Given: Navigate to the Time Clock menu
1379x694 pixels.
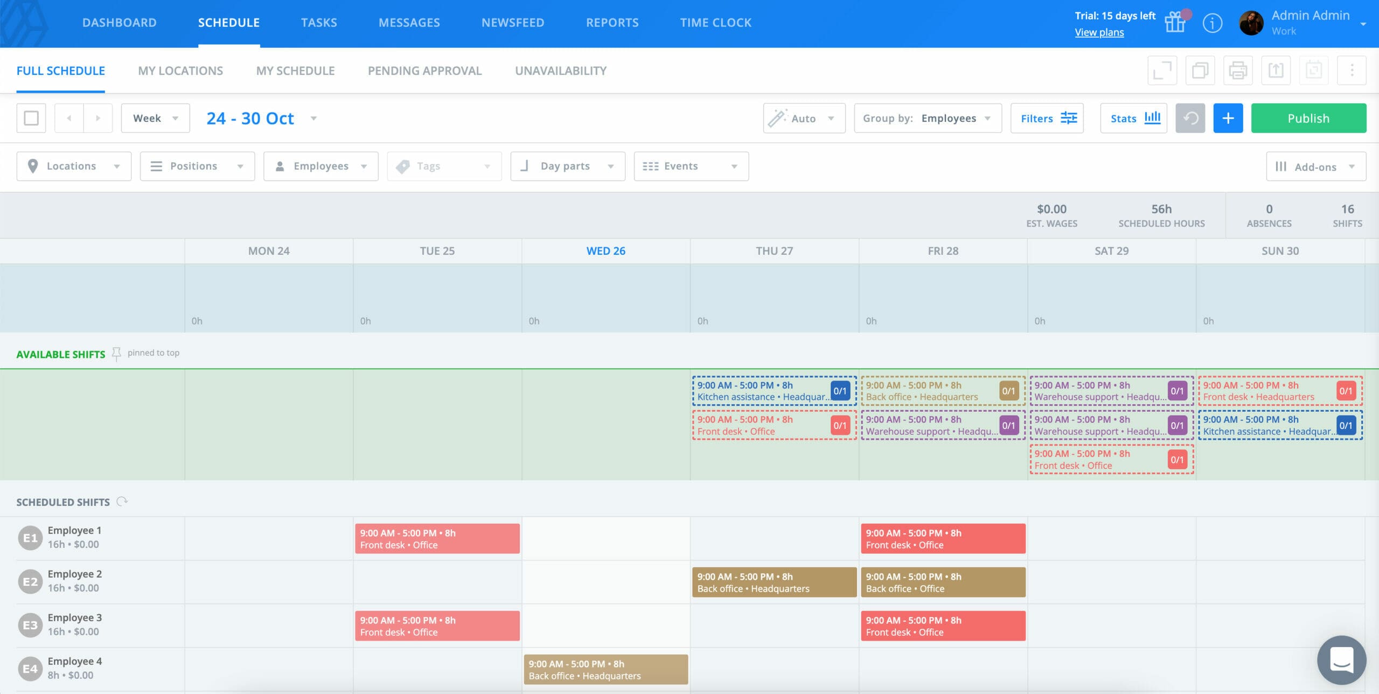Looking at the screenshot, I should (716, 22).
